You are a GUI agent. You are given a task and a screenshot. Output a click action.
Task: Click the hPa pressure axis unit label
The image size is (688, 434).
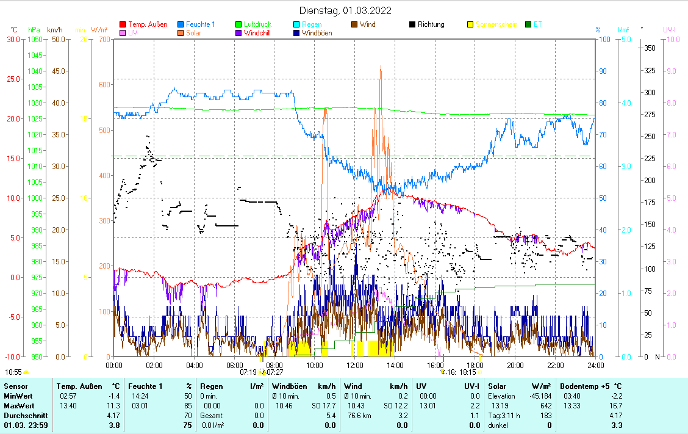(34, 30)
